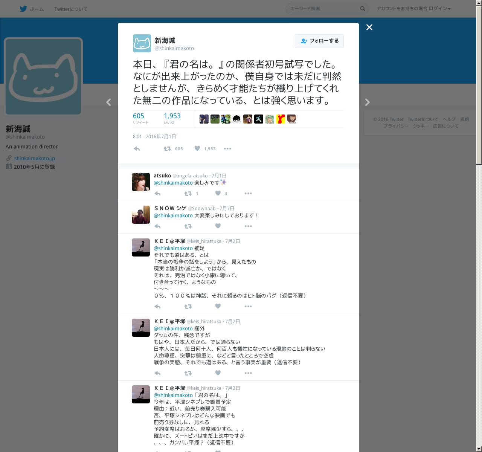Open 新海誠 avatar in tweet header
This screenshot has height=452, width=482.
142,43
